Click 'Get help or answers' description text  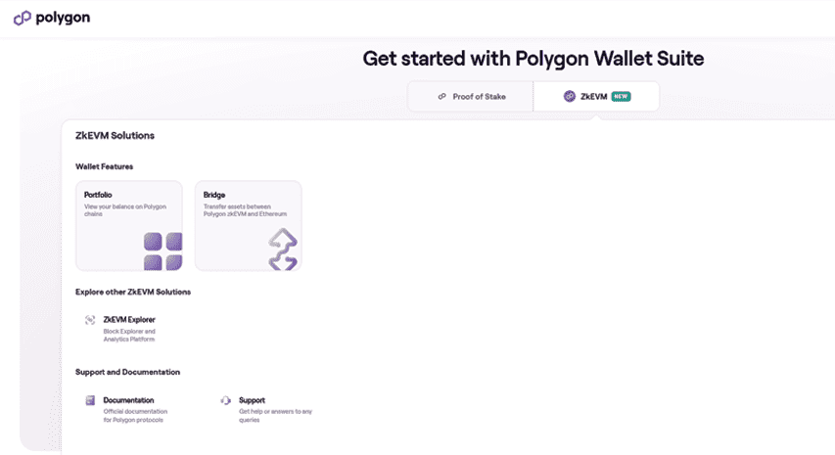[275, 416]
